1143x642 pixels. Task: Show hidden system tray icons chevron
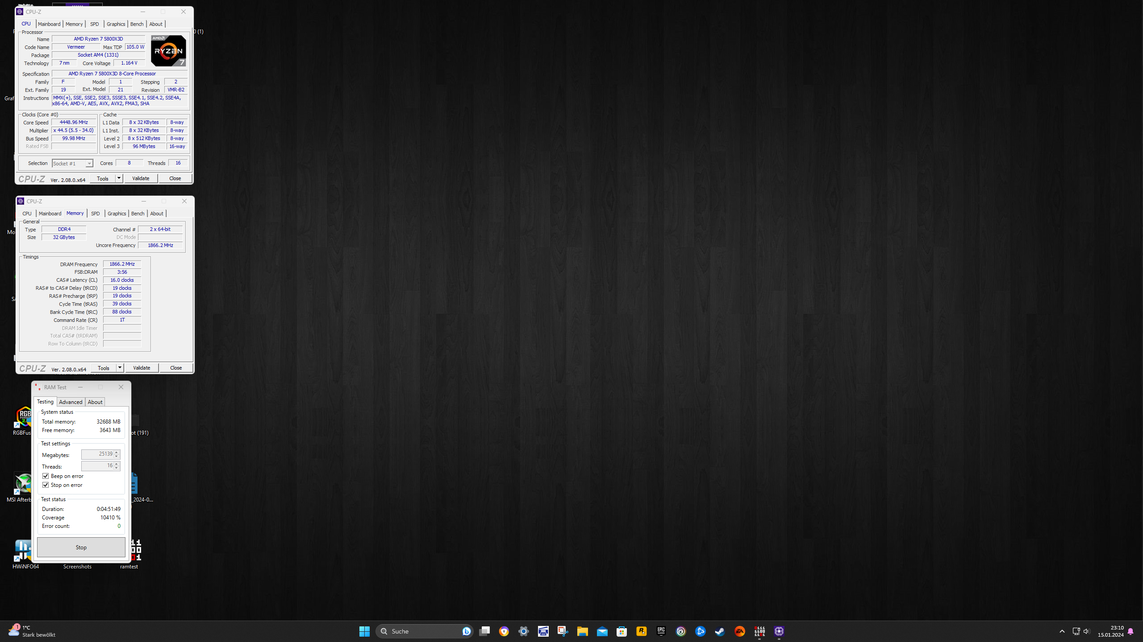pos(1062,631)
